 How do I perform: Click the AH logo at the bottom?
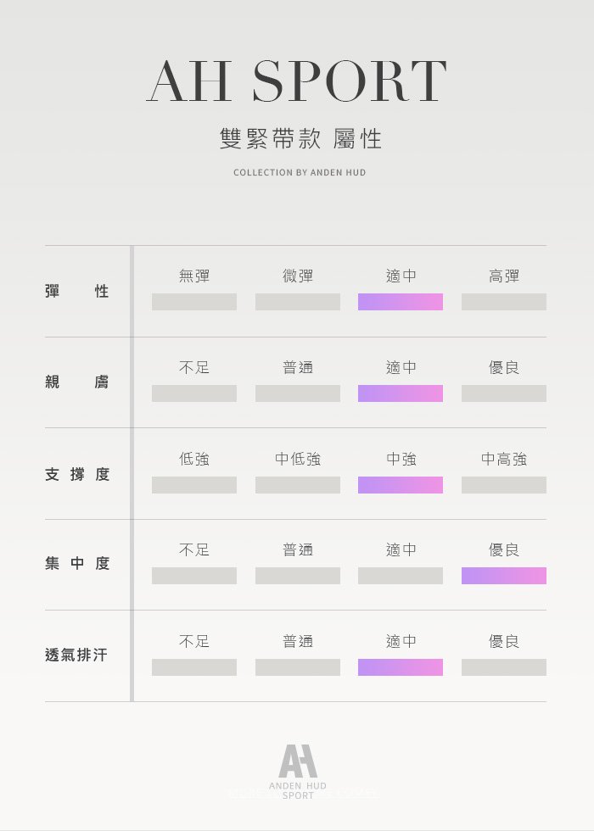click(x=297, y=761)
